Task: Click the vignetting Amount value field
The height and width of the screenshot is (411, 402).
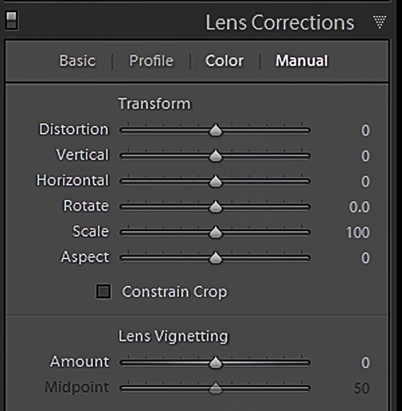Action: click(365, 362)
